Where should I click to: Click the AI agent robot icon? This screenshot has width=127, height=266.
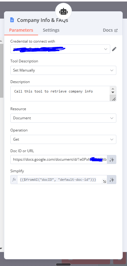pos(63,12)
